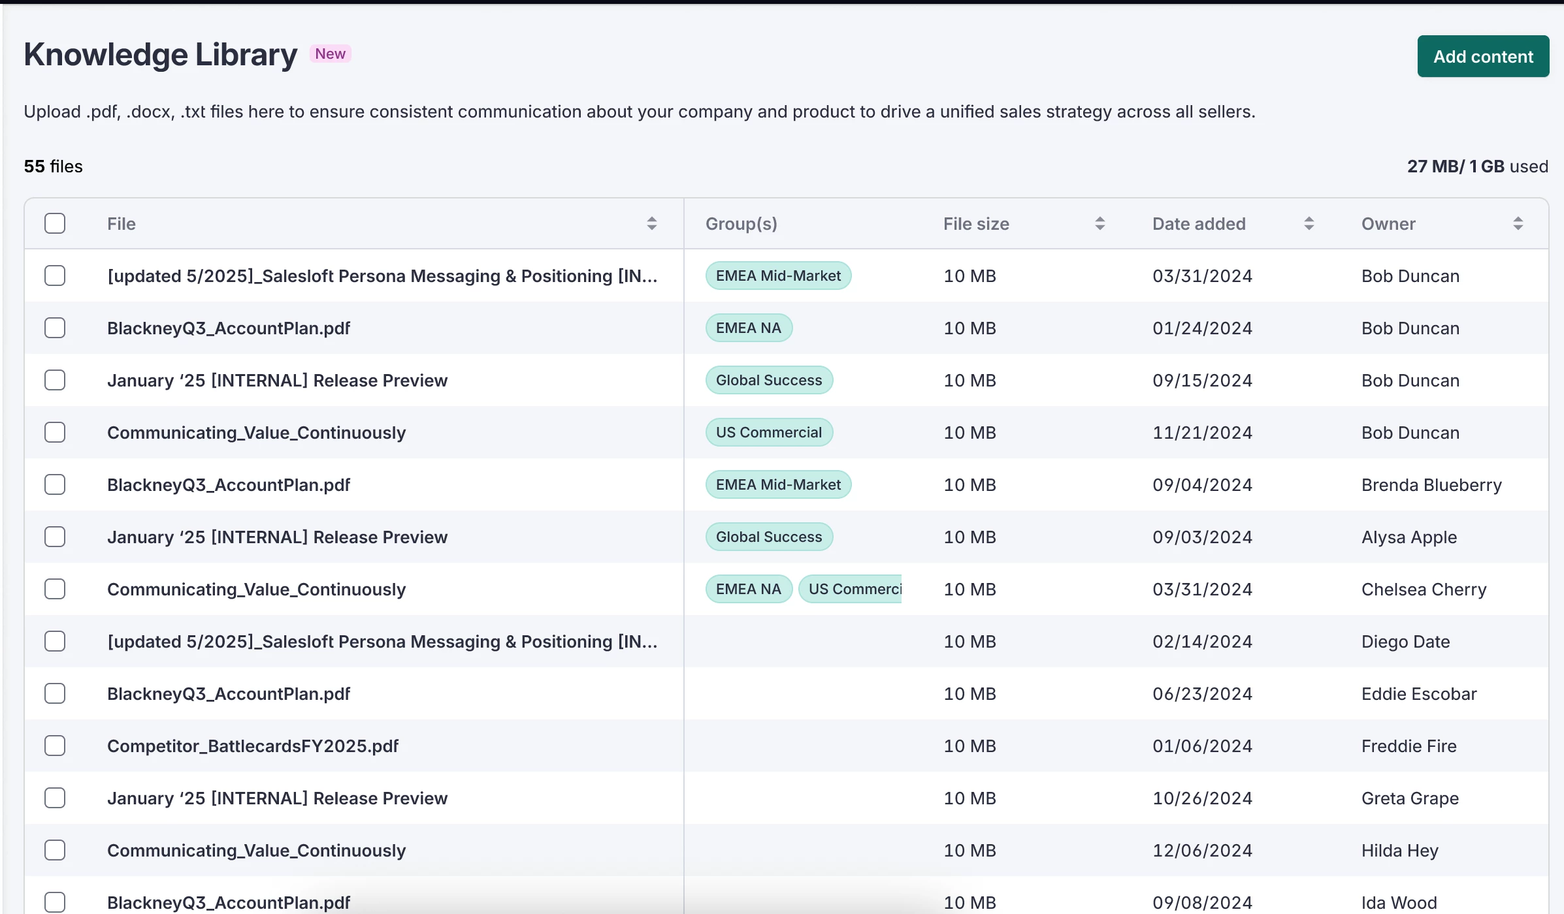
Task: Click the US Commercial group tag
Action: [x=768, y=432]
